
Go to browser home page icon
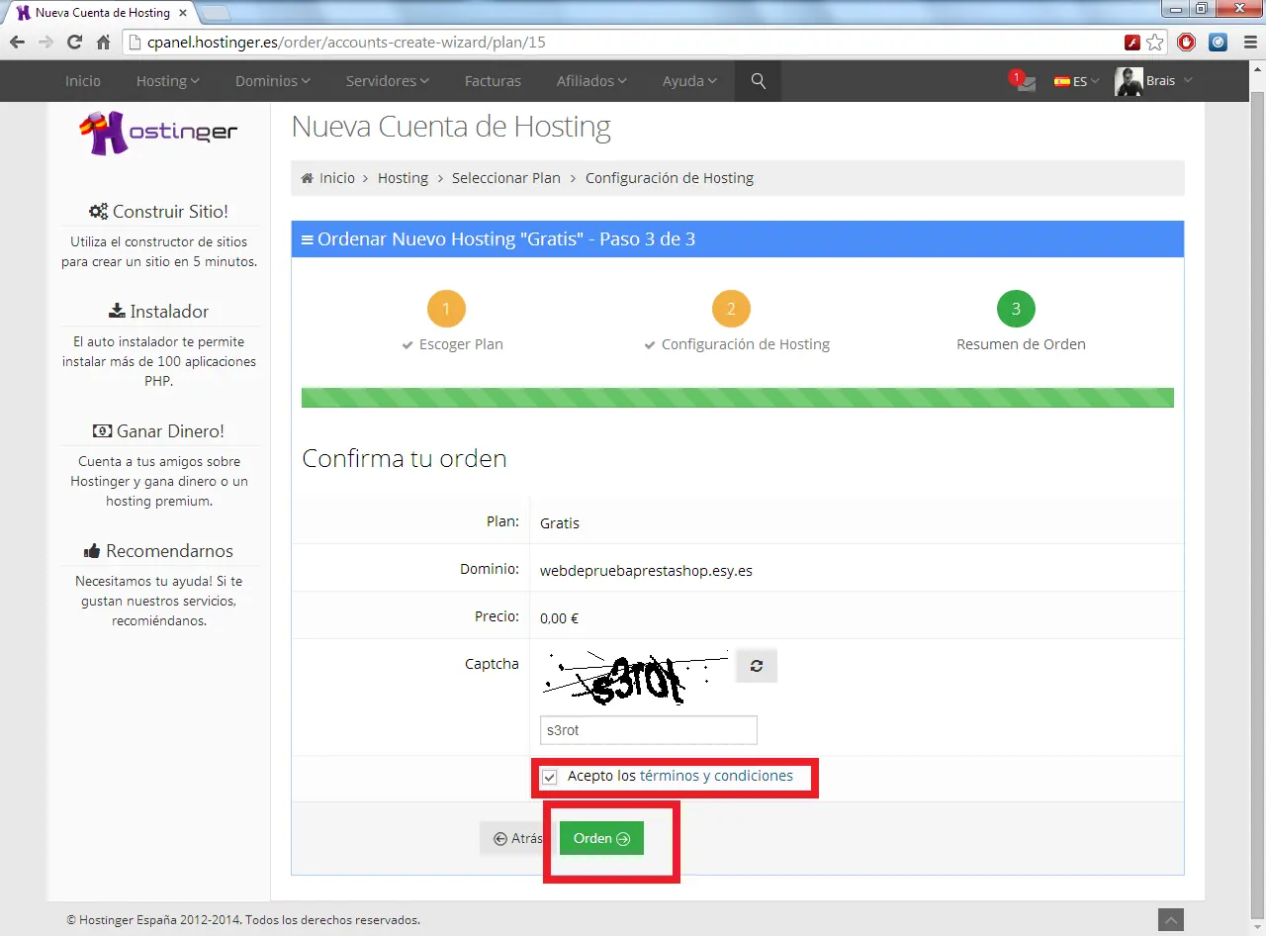[x=103, y=43]
